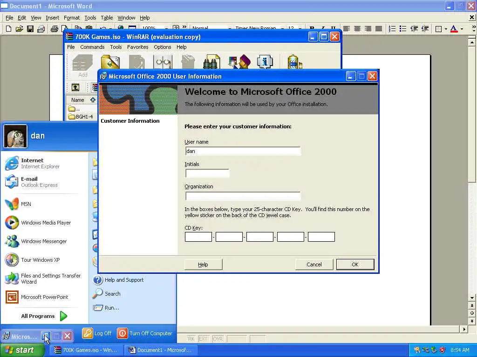477x357 pixels.
Task: Justify text using Word toolbar icon
Action: coord(378,29)
